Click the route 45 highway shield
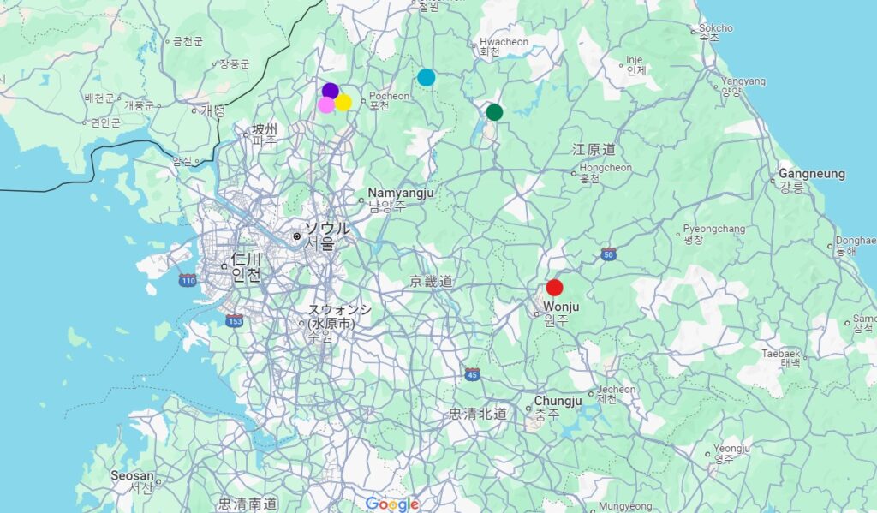 [x=472, y=374]
